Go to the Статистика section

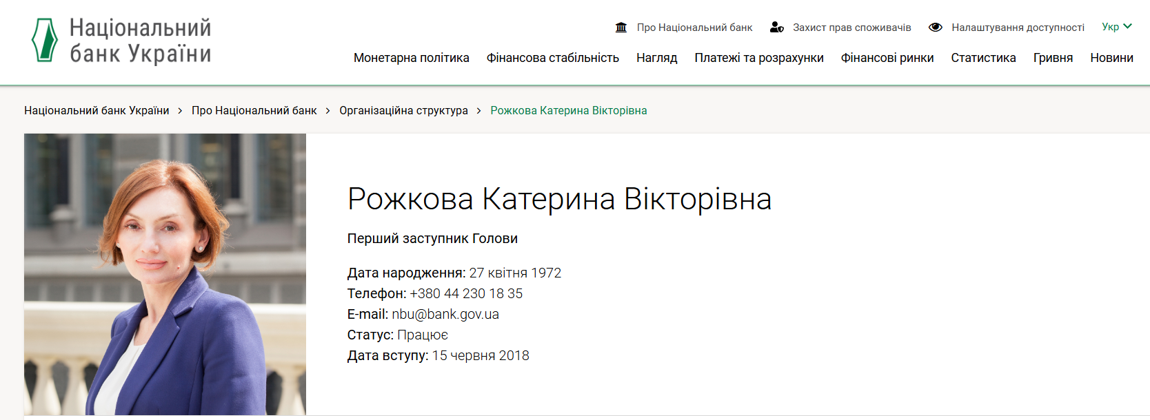(983, 58)
